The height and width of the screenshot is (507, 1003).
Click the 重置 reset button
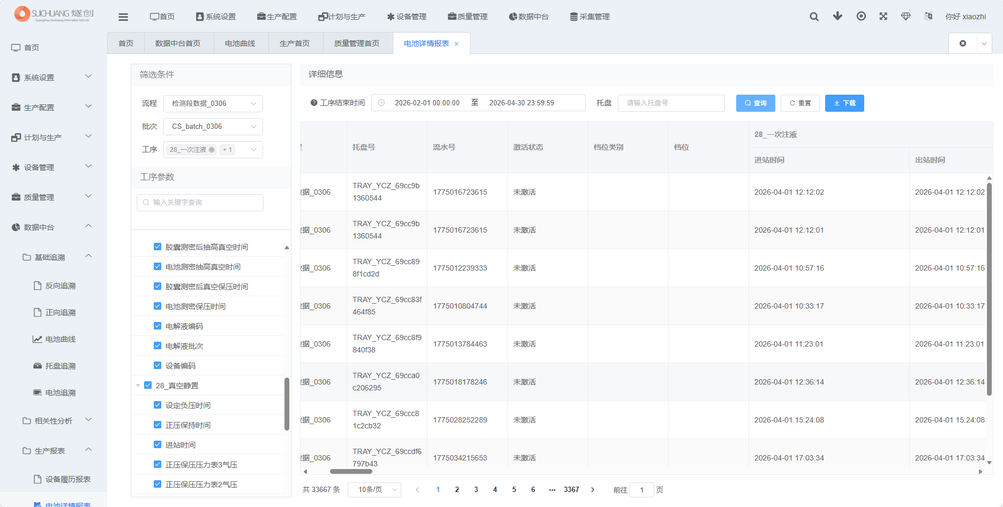[800, 103]
